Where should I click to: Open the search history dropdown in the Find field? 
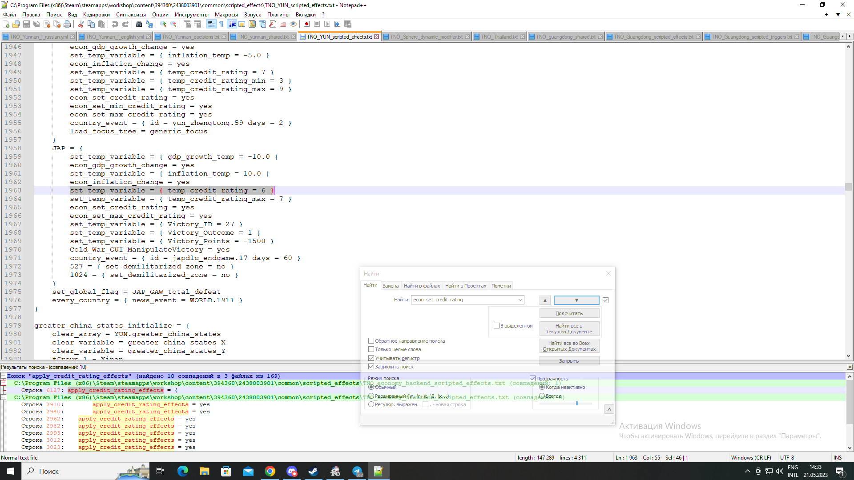(x=520, y=300)
